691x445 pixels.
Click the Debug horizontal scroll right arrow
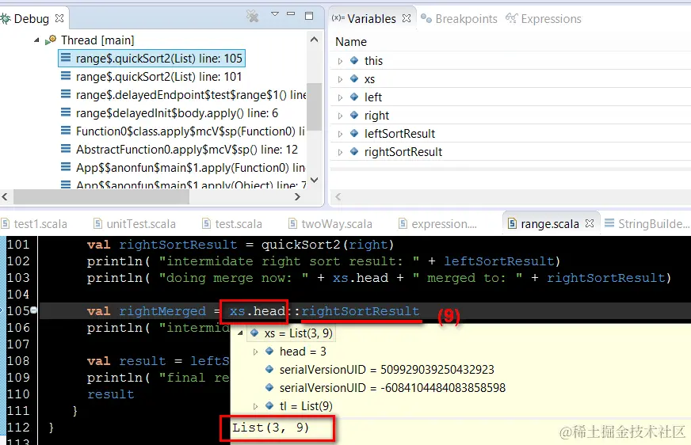coord(297,196)
